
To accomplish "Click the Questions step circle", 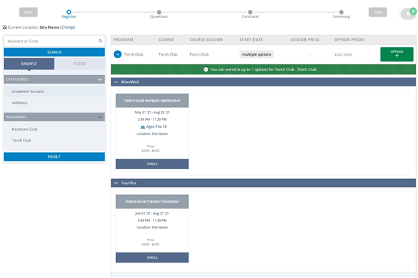I will 159,11.
